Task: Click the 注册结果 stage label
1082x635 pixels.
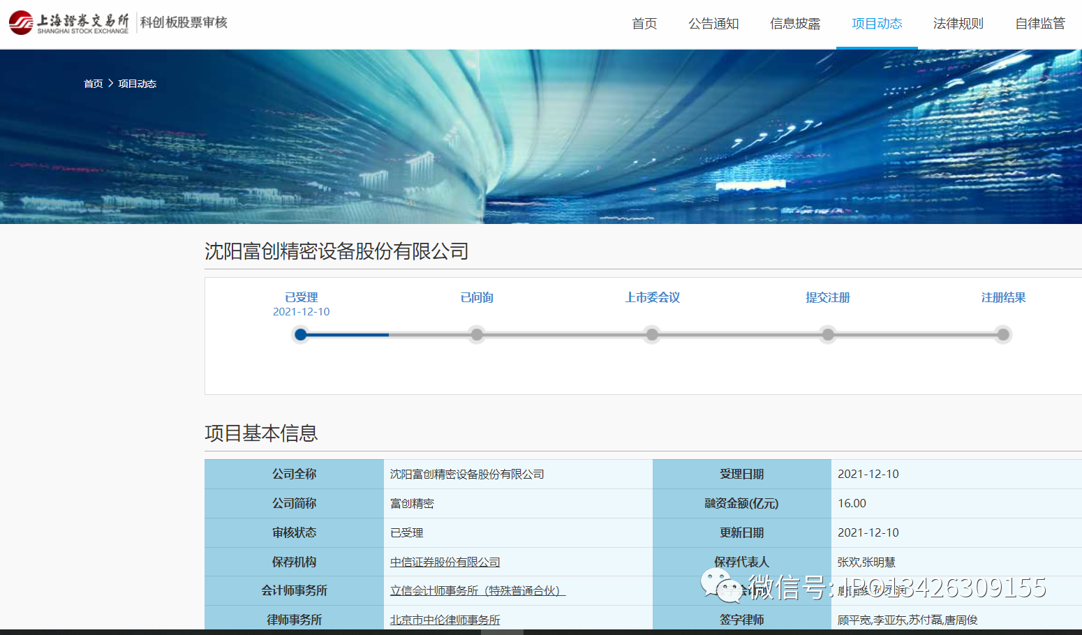Action: click(1003, 297)
